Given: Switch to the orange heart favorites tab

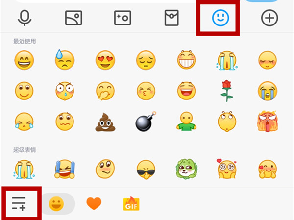Looking at the screenshot, I should (x=94, y=204).
